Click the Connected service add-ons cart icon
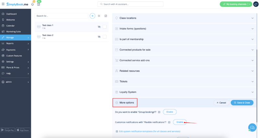Image resolution: width=260 pixels, height=138 pixels. pos(117,60)
